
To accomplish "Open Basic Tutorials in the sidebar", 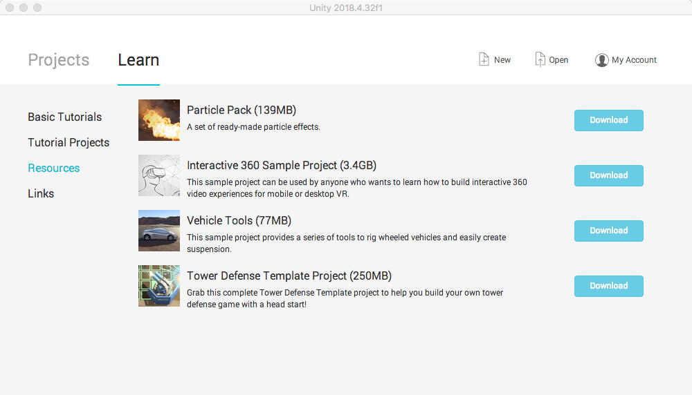I will pos(64,117).
